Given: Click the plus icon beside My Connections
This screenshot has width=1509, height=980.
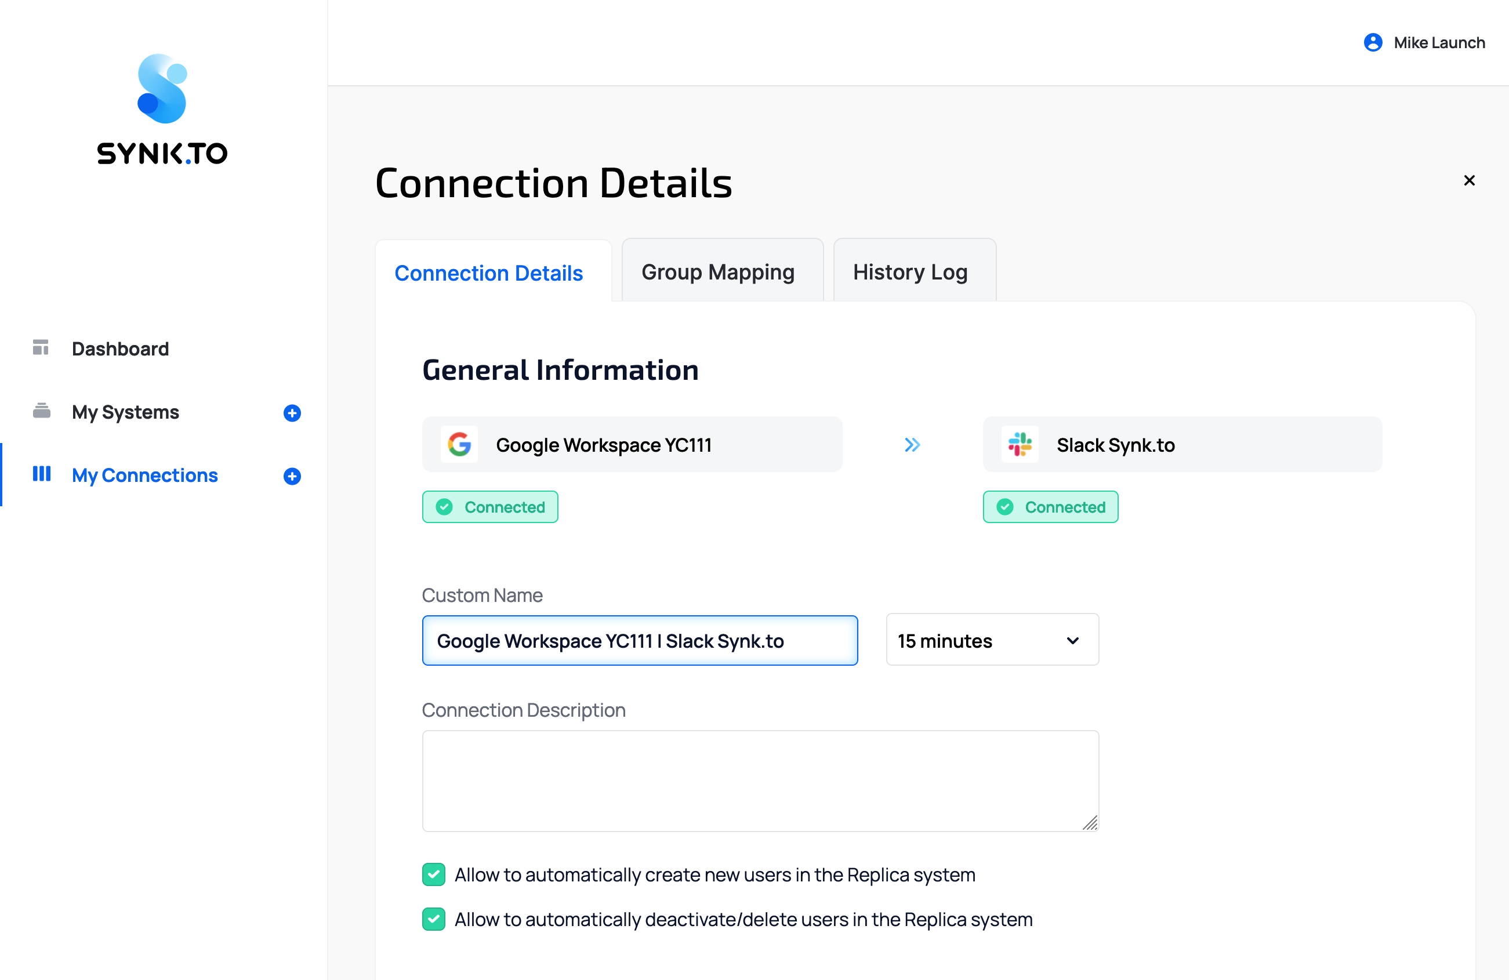Looking at the screenshot, I should point(292,476).
